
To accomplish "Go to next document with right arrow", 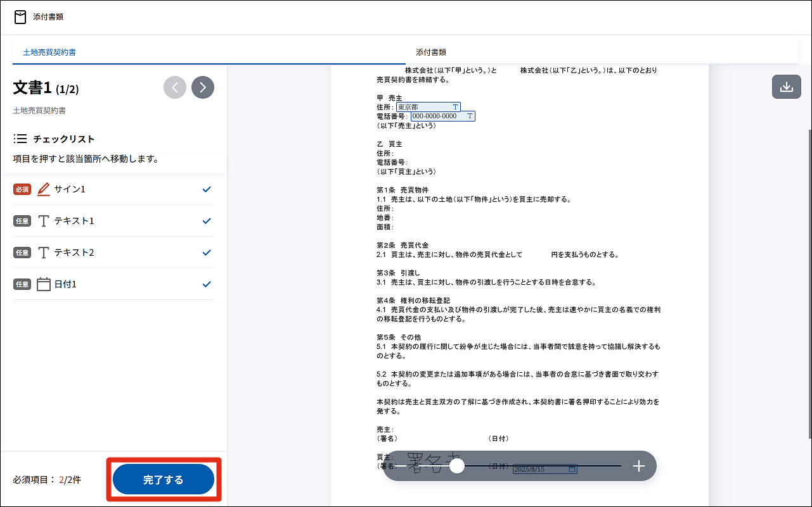I will [203, 87].
